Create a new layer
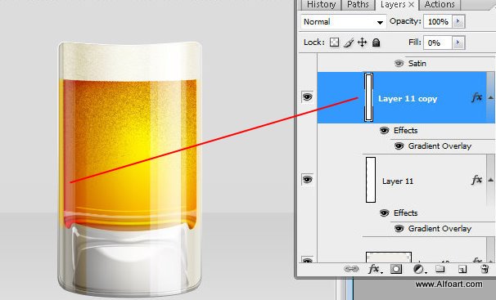The height and width of the screenshot is (300, 496). click(x=462, y=270)
